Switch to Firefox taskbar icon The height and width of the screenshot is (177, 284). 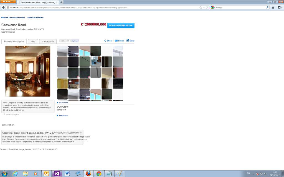coord(88,174)
